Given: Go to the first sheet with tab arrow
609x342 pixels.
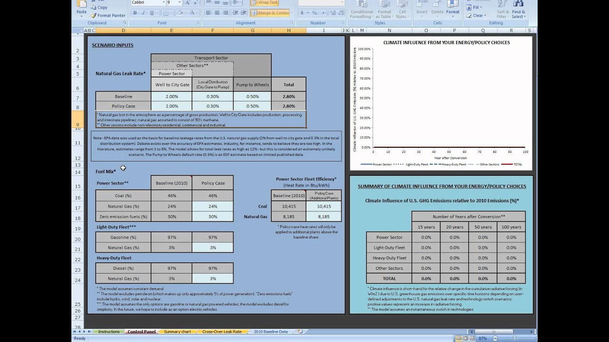Looking at the screenshot, I should click(74, 332).
